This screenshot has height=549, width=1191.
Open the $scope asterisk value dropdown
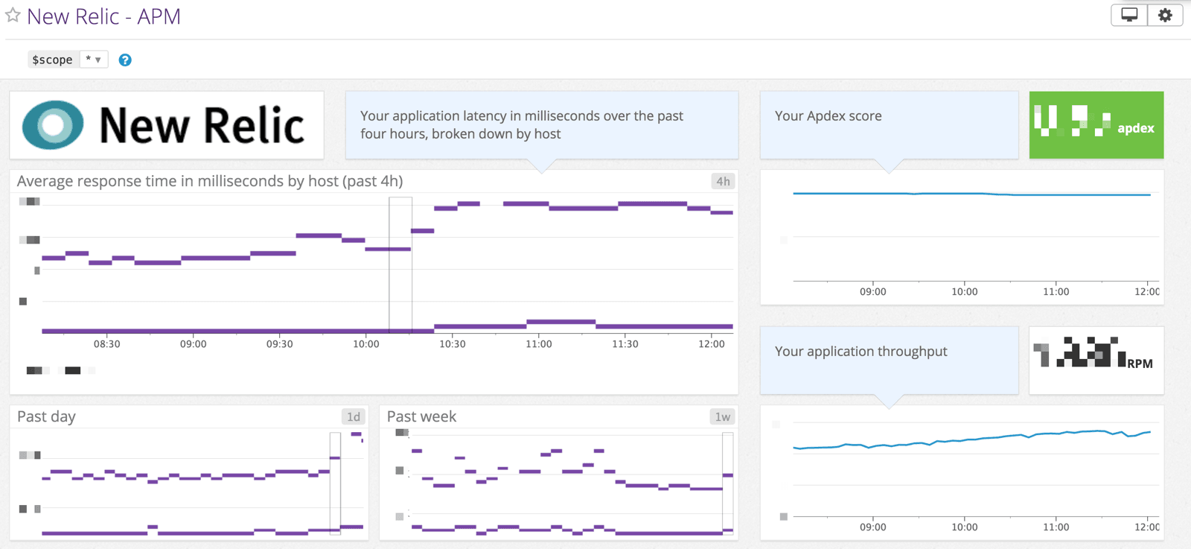tap(94, 60)
